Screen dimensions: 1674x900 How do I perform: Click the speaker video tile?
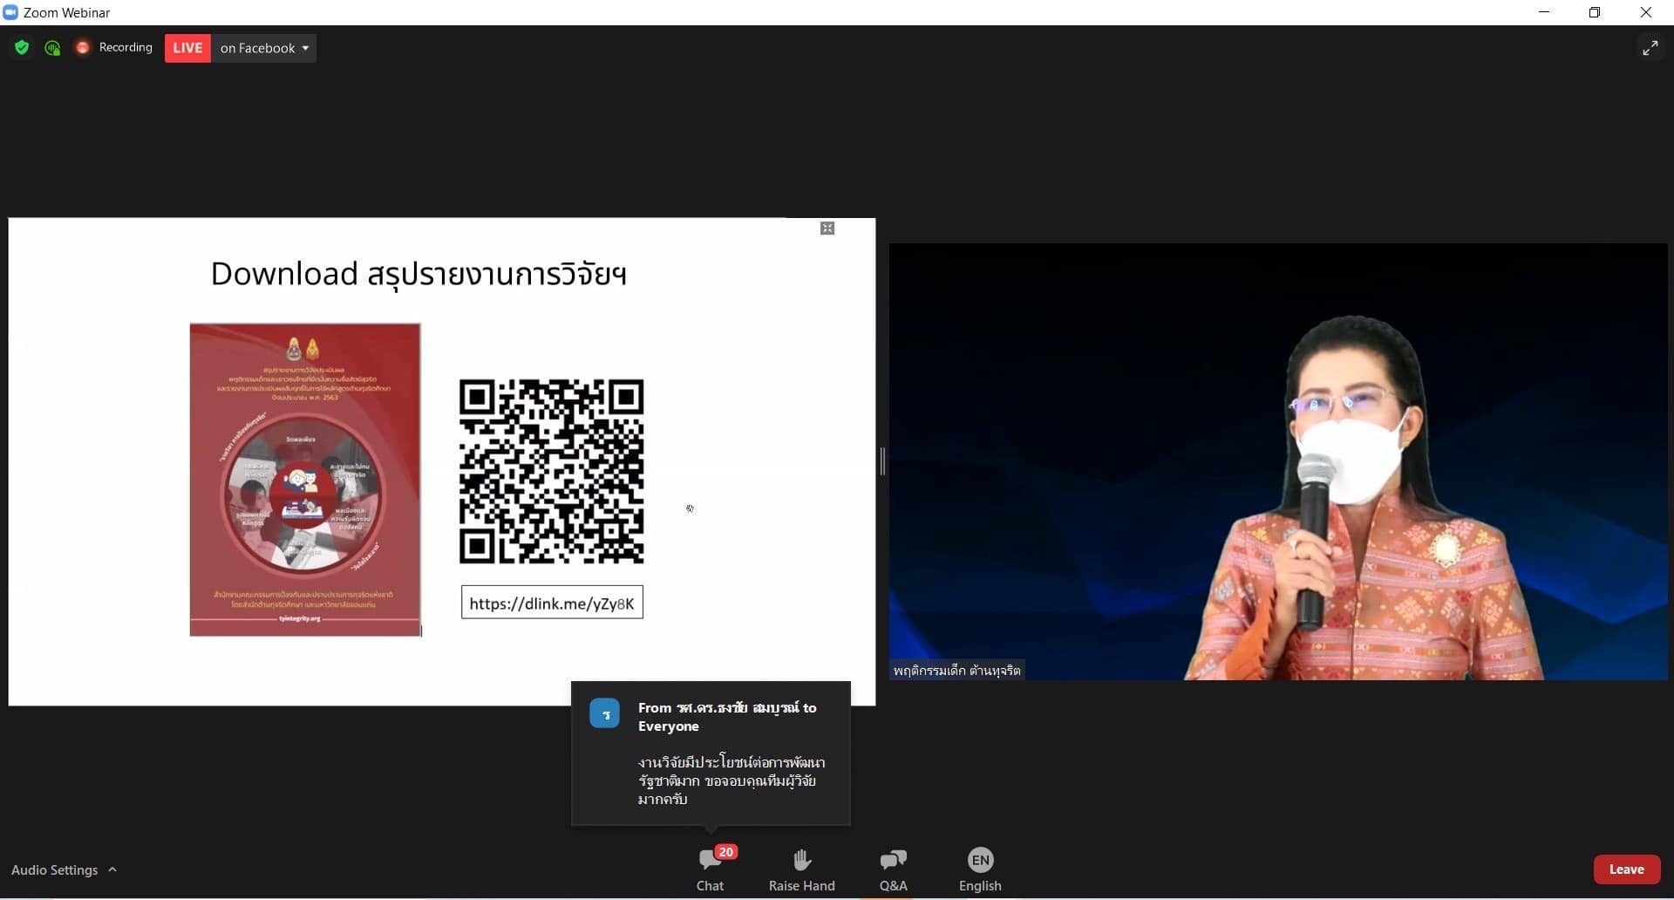pos(1278,461)
